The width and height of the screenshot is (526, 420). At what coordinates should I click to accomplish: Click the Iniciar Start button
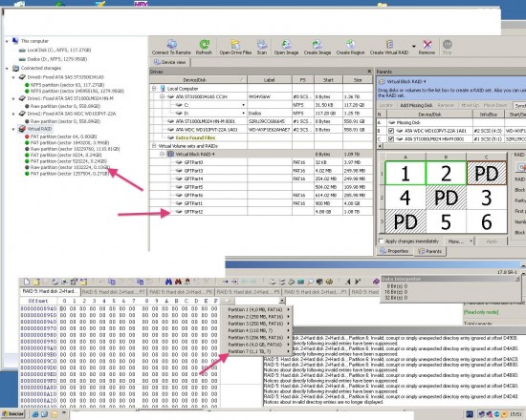tap(13, 414)
